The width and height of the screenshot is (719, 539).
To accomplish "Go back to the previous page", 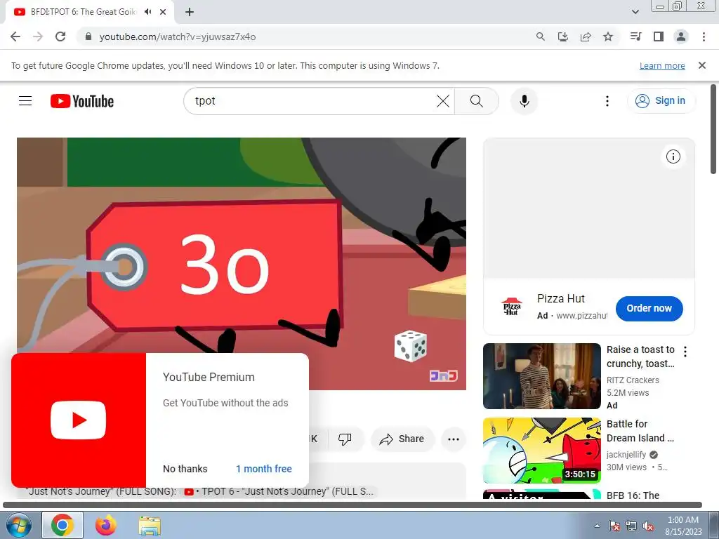I will 15,36.
